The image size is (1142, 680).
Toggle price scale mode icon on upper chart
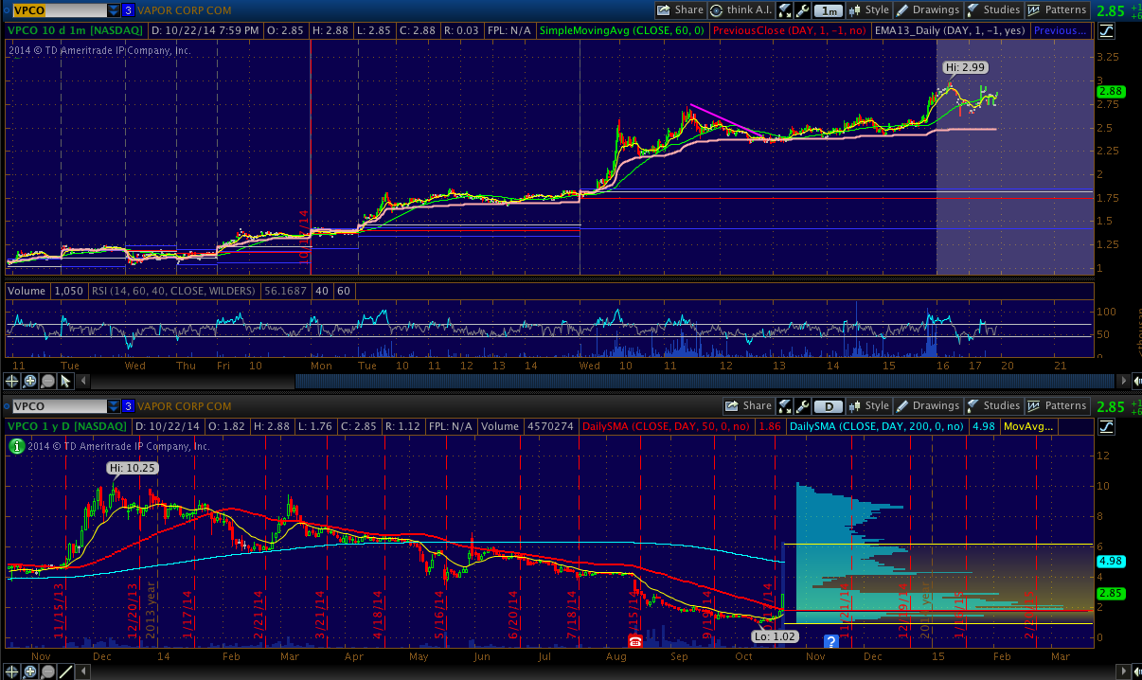pyautogui.click(x=1107, y=30)
